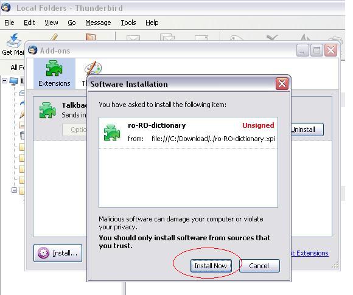This screenshot has width=353, height=295.
Task: Uninstall the Talkback extension
Action: (x=307, y=130)
